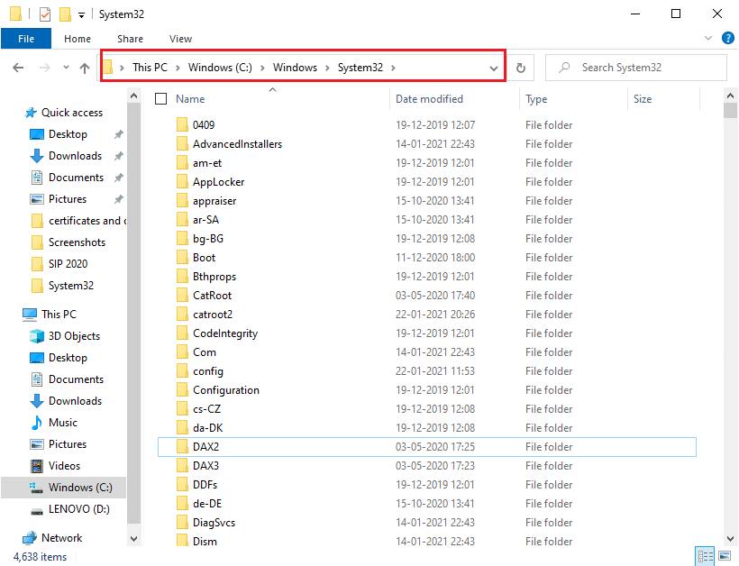The image size is (739, 566).
Task: Expand the chevron after This PC breadcrumb
Action: coord(178,68)
